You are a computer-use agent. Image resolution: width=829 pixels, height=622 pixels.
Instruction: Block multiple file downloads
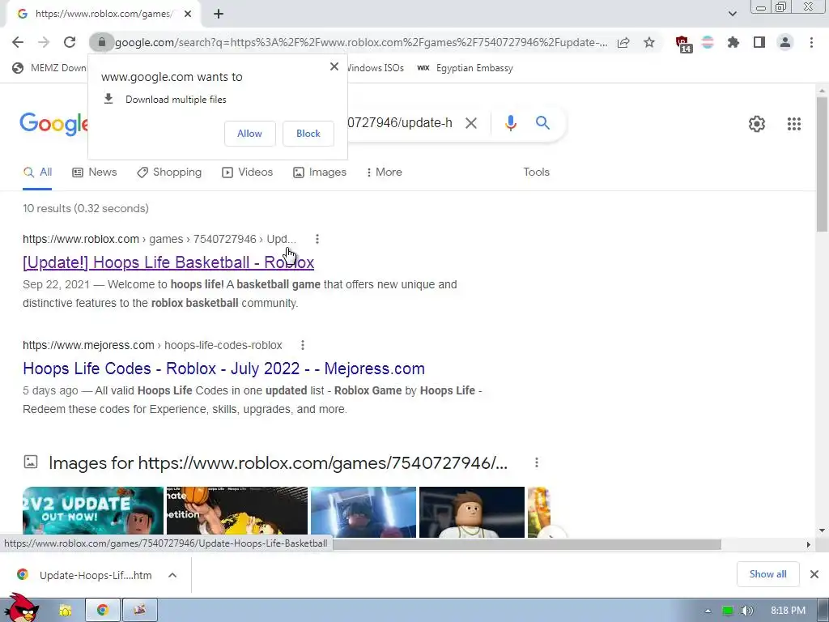pyautogui.click(x=308, y=134)
